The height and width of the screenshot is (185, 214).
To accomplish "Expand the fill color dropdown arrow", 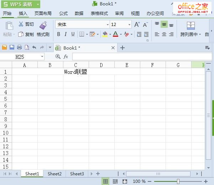I will (110, 34).
